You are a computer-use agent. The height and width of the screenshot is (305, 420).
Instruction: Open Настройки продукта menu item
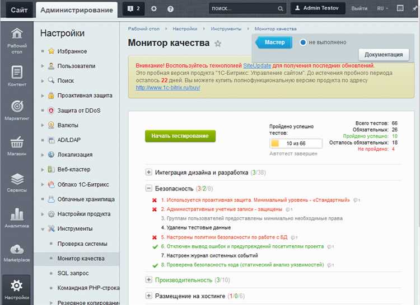pos(84,214)
